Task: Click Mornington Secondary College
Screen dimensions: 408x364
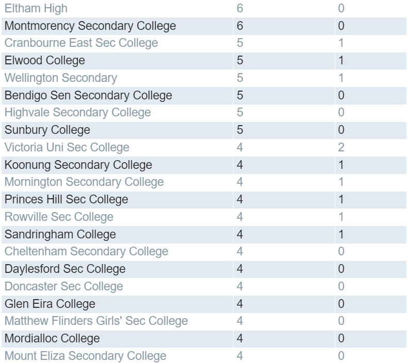Action: [x=84, y=182]
